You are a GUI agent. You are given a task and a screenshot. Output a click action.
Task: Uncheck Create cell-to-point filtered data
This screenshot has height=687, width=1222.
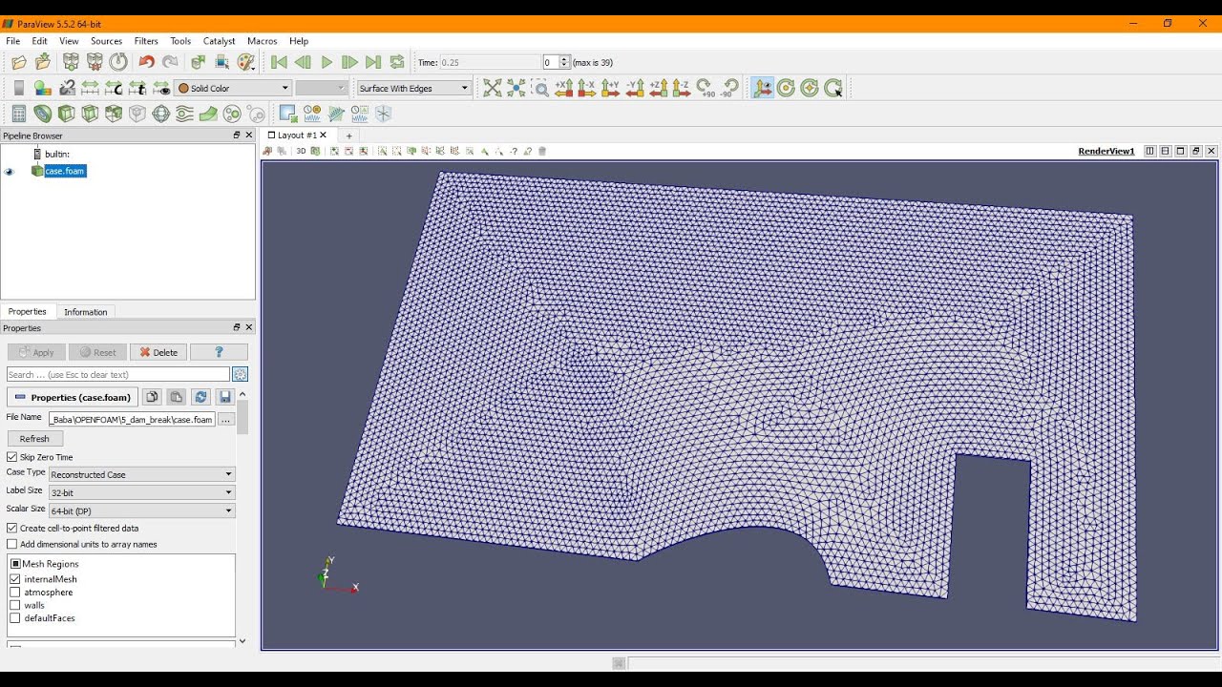click(x=12, y=528)
